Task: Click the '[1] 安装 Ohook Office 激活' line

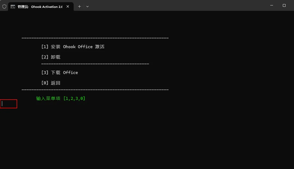Action: click(x=73, y=47)
